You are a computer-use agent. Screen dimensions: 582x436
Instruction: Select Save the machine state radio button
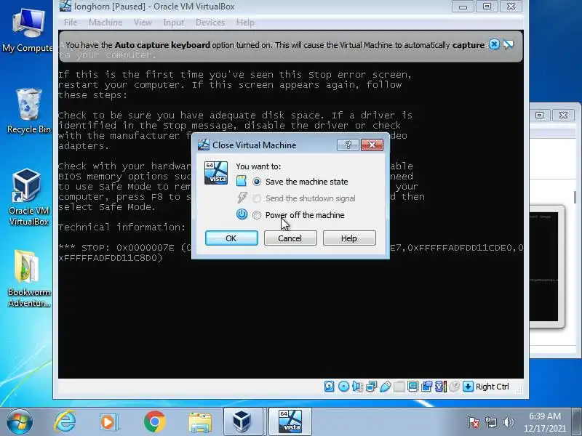[257, 182]
